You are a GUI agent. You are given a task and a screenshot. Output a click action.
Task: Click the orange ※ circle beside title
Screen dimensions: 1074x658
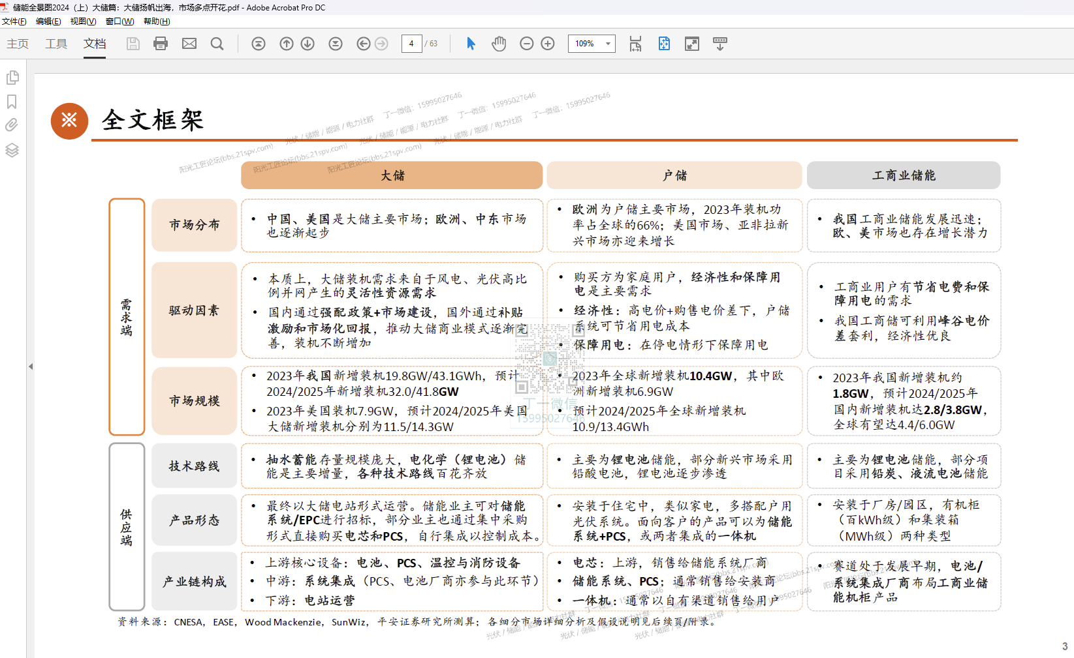(69, 121)
